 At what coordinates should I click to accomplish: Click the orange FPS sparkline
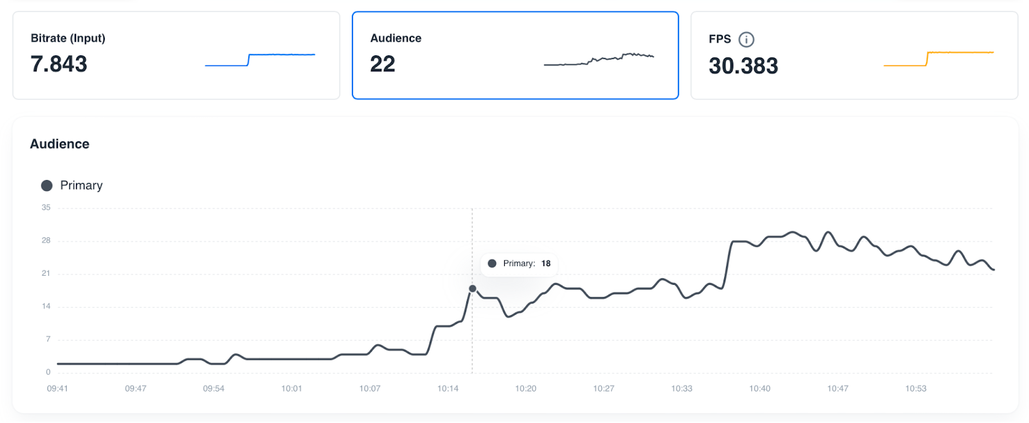938,59
